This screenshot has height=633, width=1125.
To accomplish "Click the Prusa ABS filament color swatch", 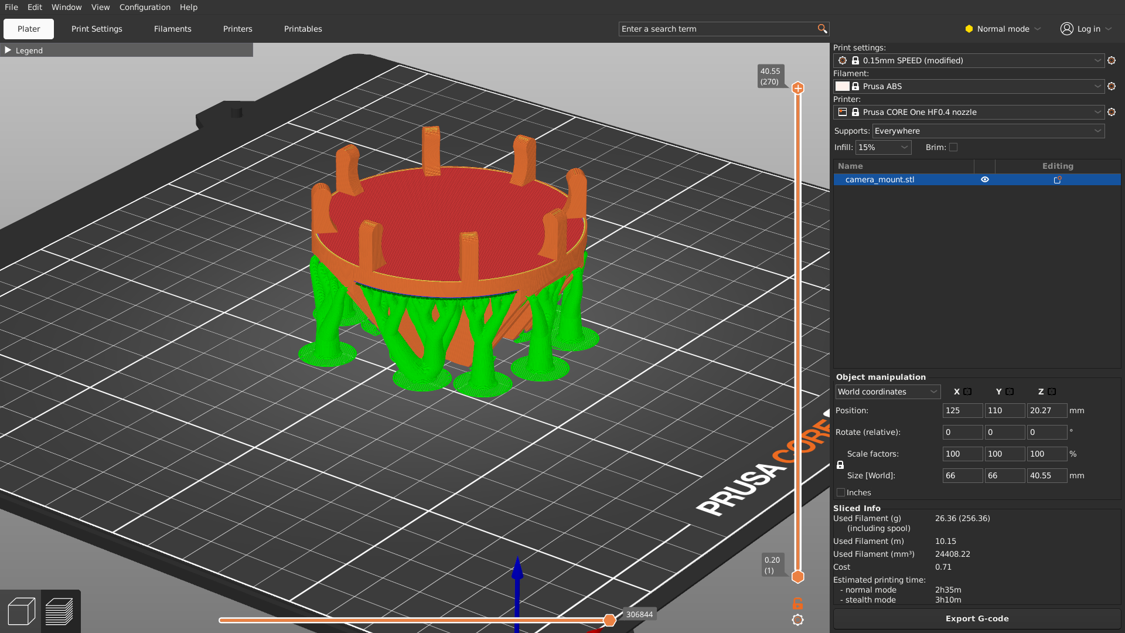I will click(x=843, y=86).
